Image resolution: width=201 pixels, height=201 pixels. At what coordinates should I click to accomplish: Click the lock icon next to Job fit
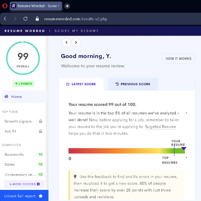(41, 131)
